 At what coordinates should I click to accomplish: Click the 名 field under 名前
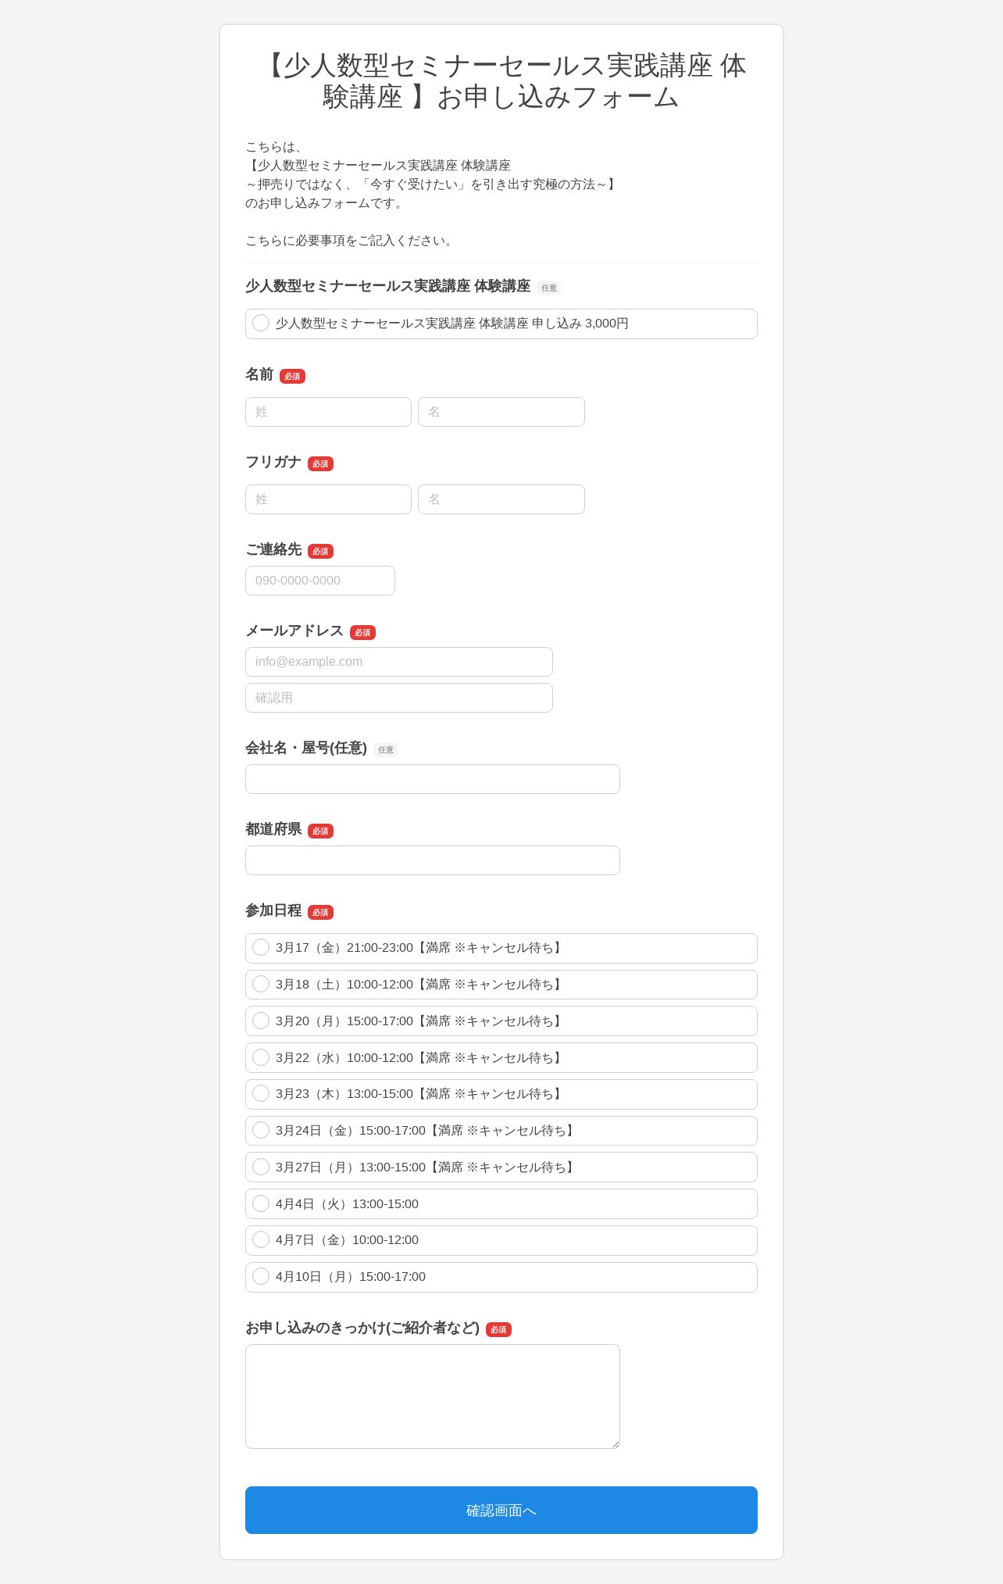[x=501, y=412]
